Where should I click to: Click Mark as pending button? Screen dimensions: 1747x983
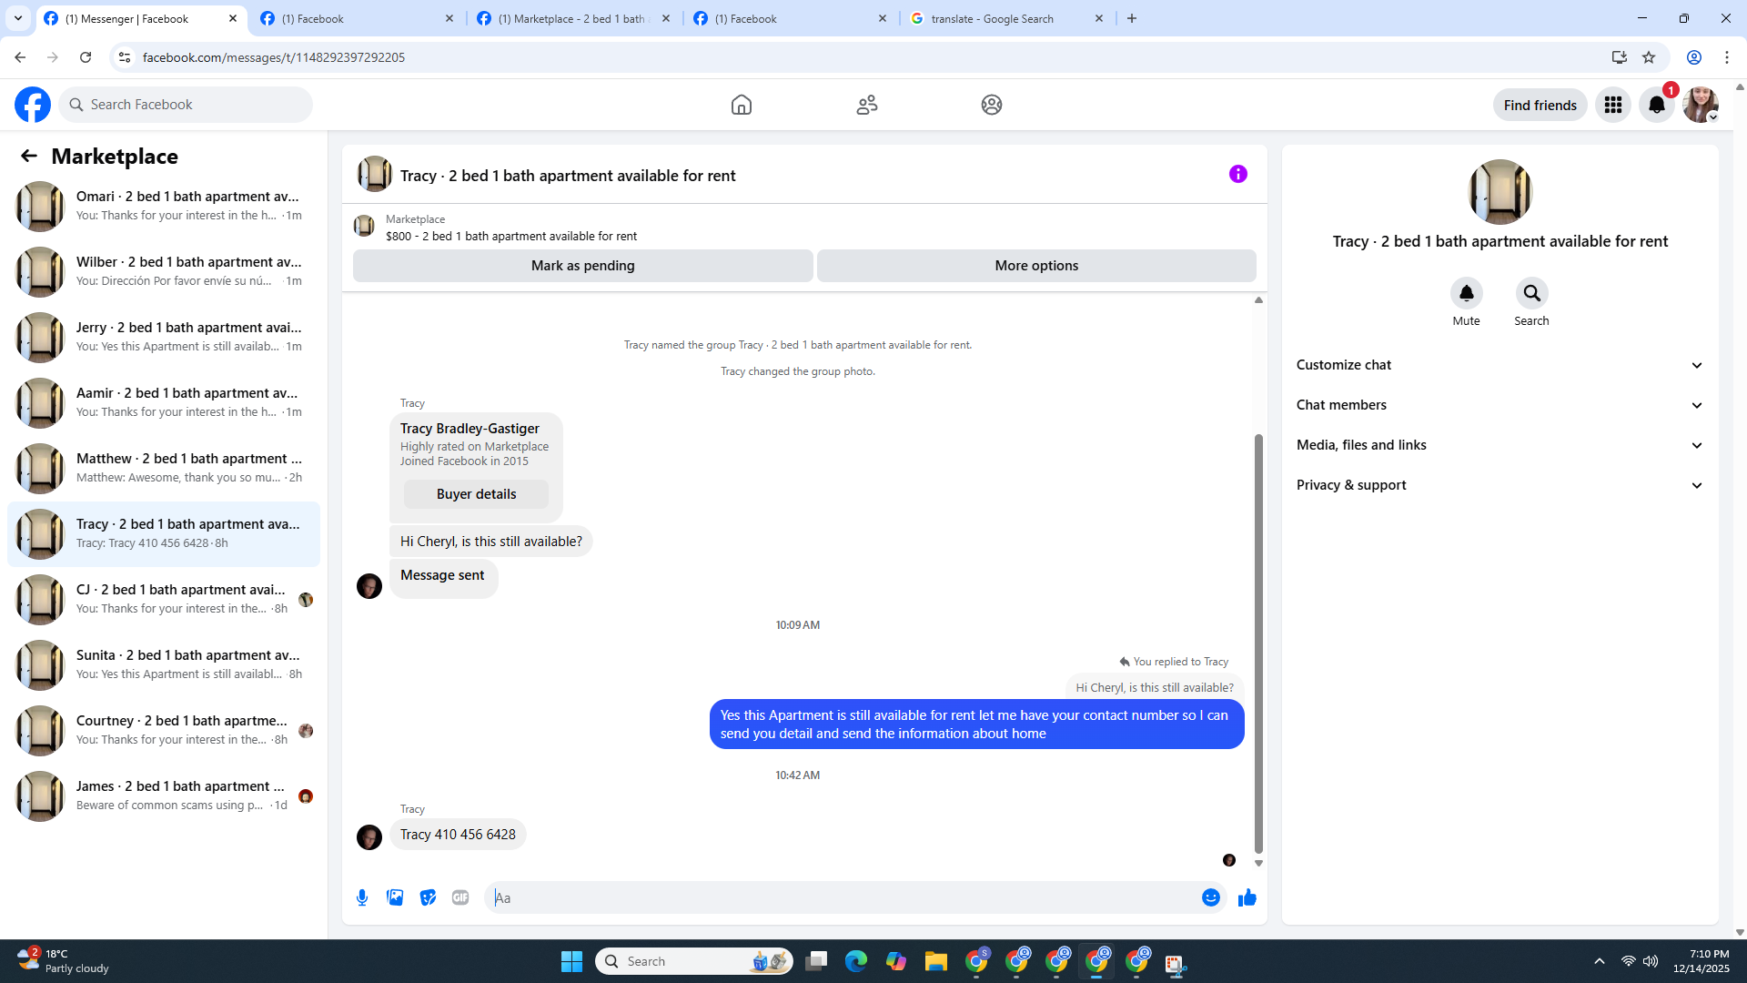pyautogui.click(x=582, y=266)
